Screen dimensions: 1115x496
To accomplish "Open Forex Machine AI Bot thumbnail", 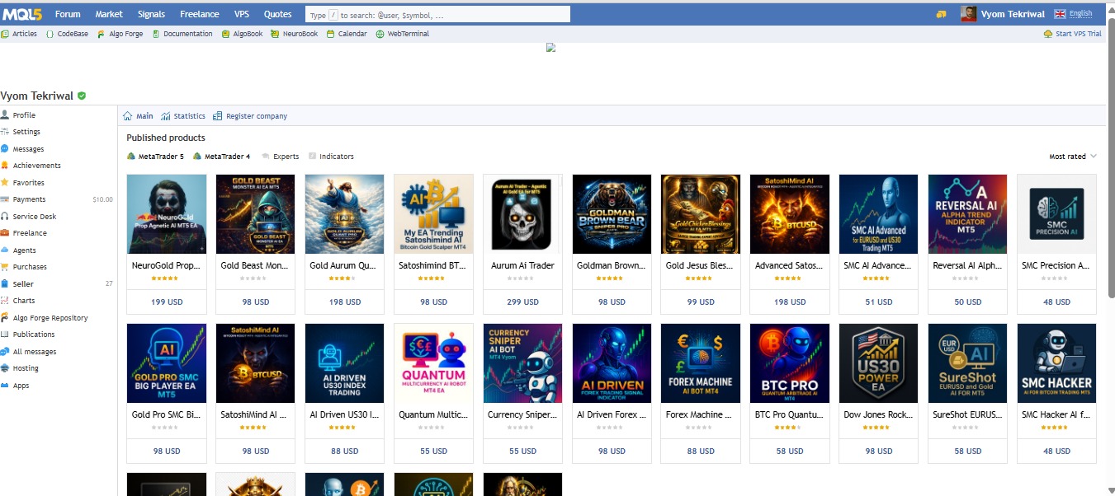I will [x=701, y=363].
